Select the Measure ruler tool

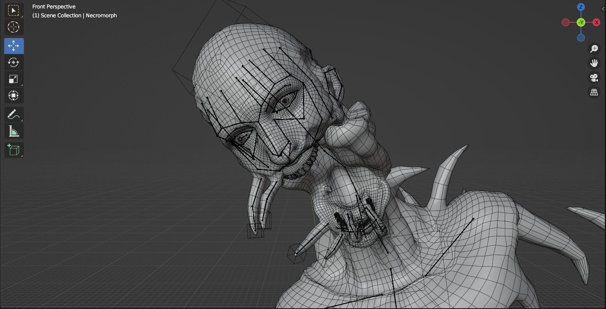tap(13, 131)
